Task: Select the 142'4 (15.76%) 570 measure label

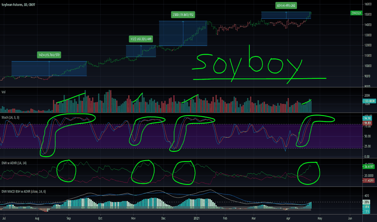Action: click(49, 55)
